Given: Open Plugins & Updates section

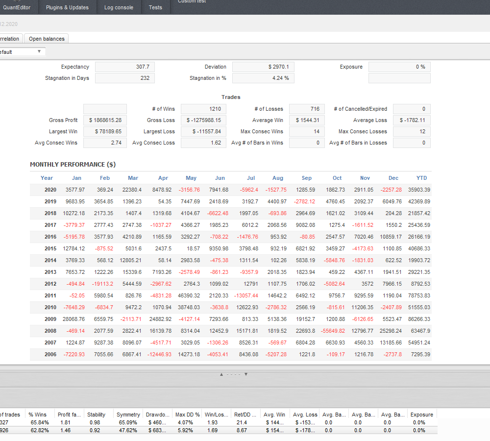Looking at the screenshot, I should pyautogui.click(x=67, y=7).
